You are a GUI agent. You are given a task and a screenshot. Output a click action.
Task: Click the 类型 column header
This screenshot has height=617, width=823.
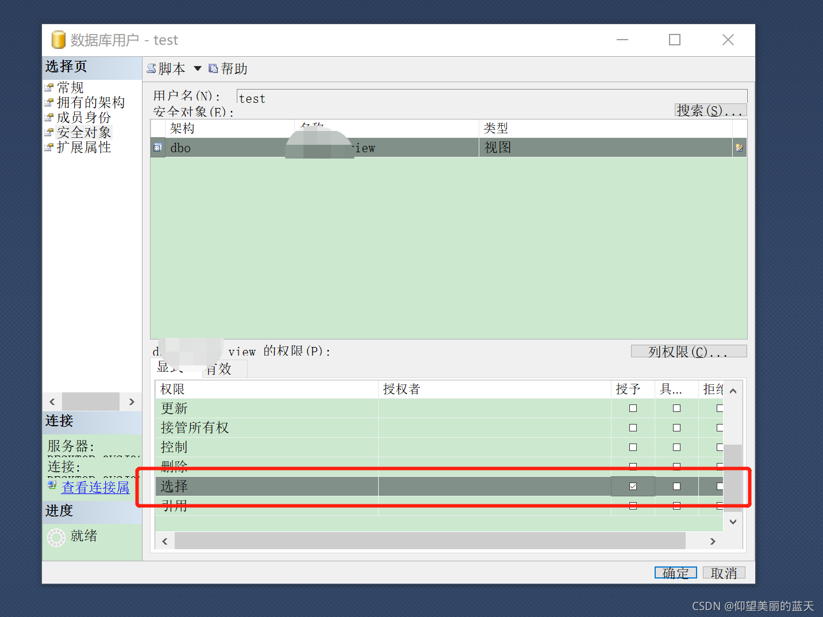(x=606, y=129)
